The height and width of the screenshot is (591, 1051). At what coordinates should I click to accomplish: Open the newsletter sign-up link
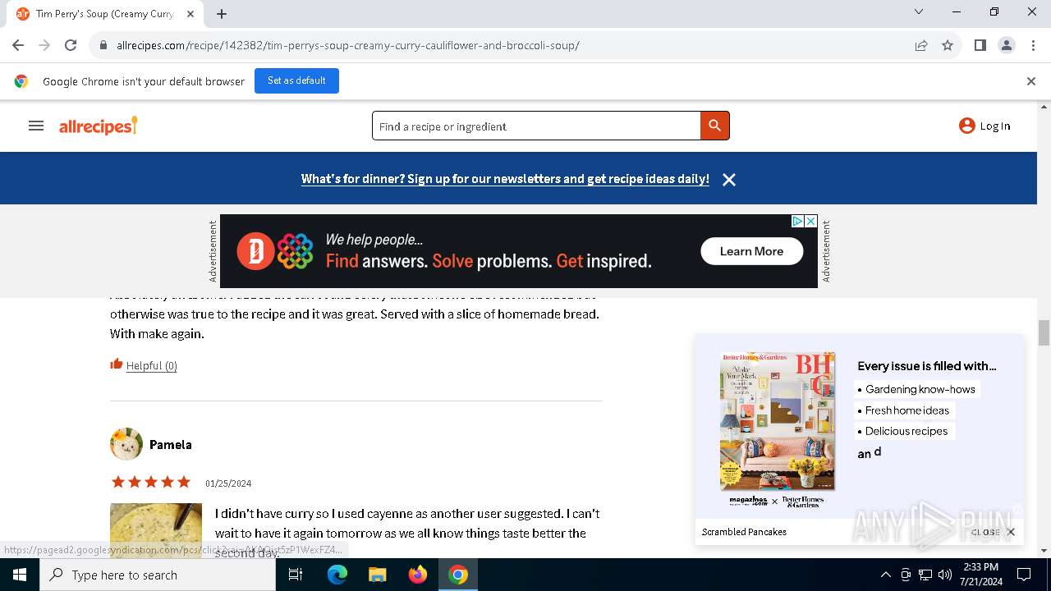tap(505, 179)
